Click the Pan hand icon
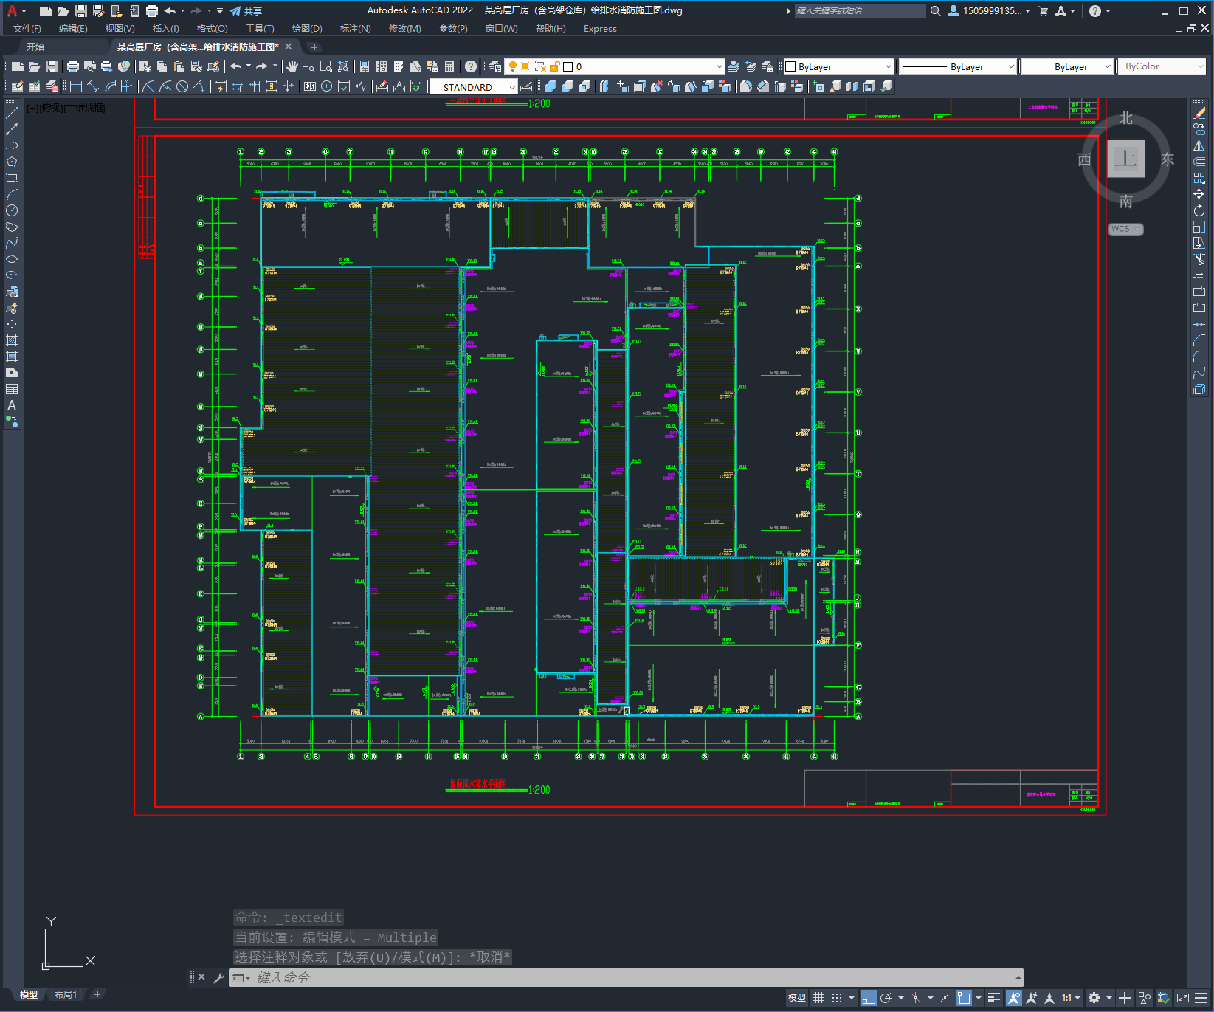Screen dimensions: 1214x1012 [x=292, y=66]
